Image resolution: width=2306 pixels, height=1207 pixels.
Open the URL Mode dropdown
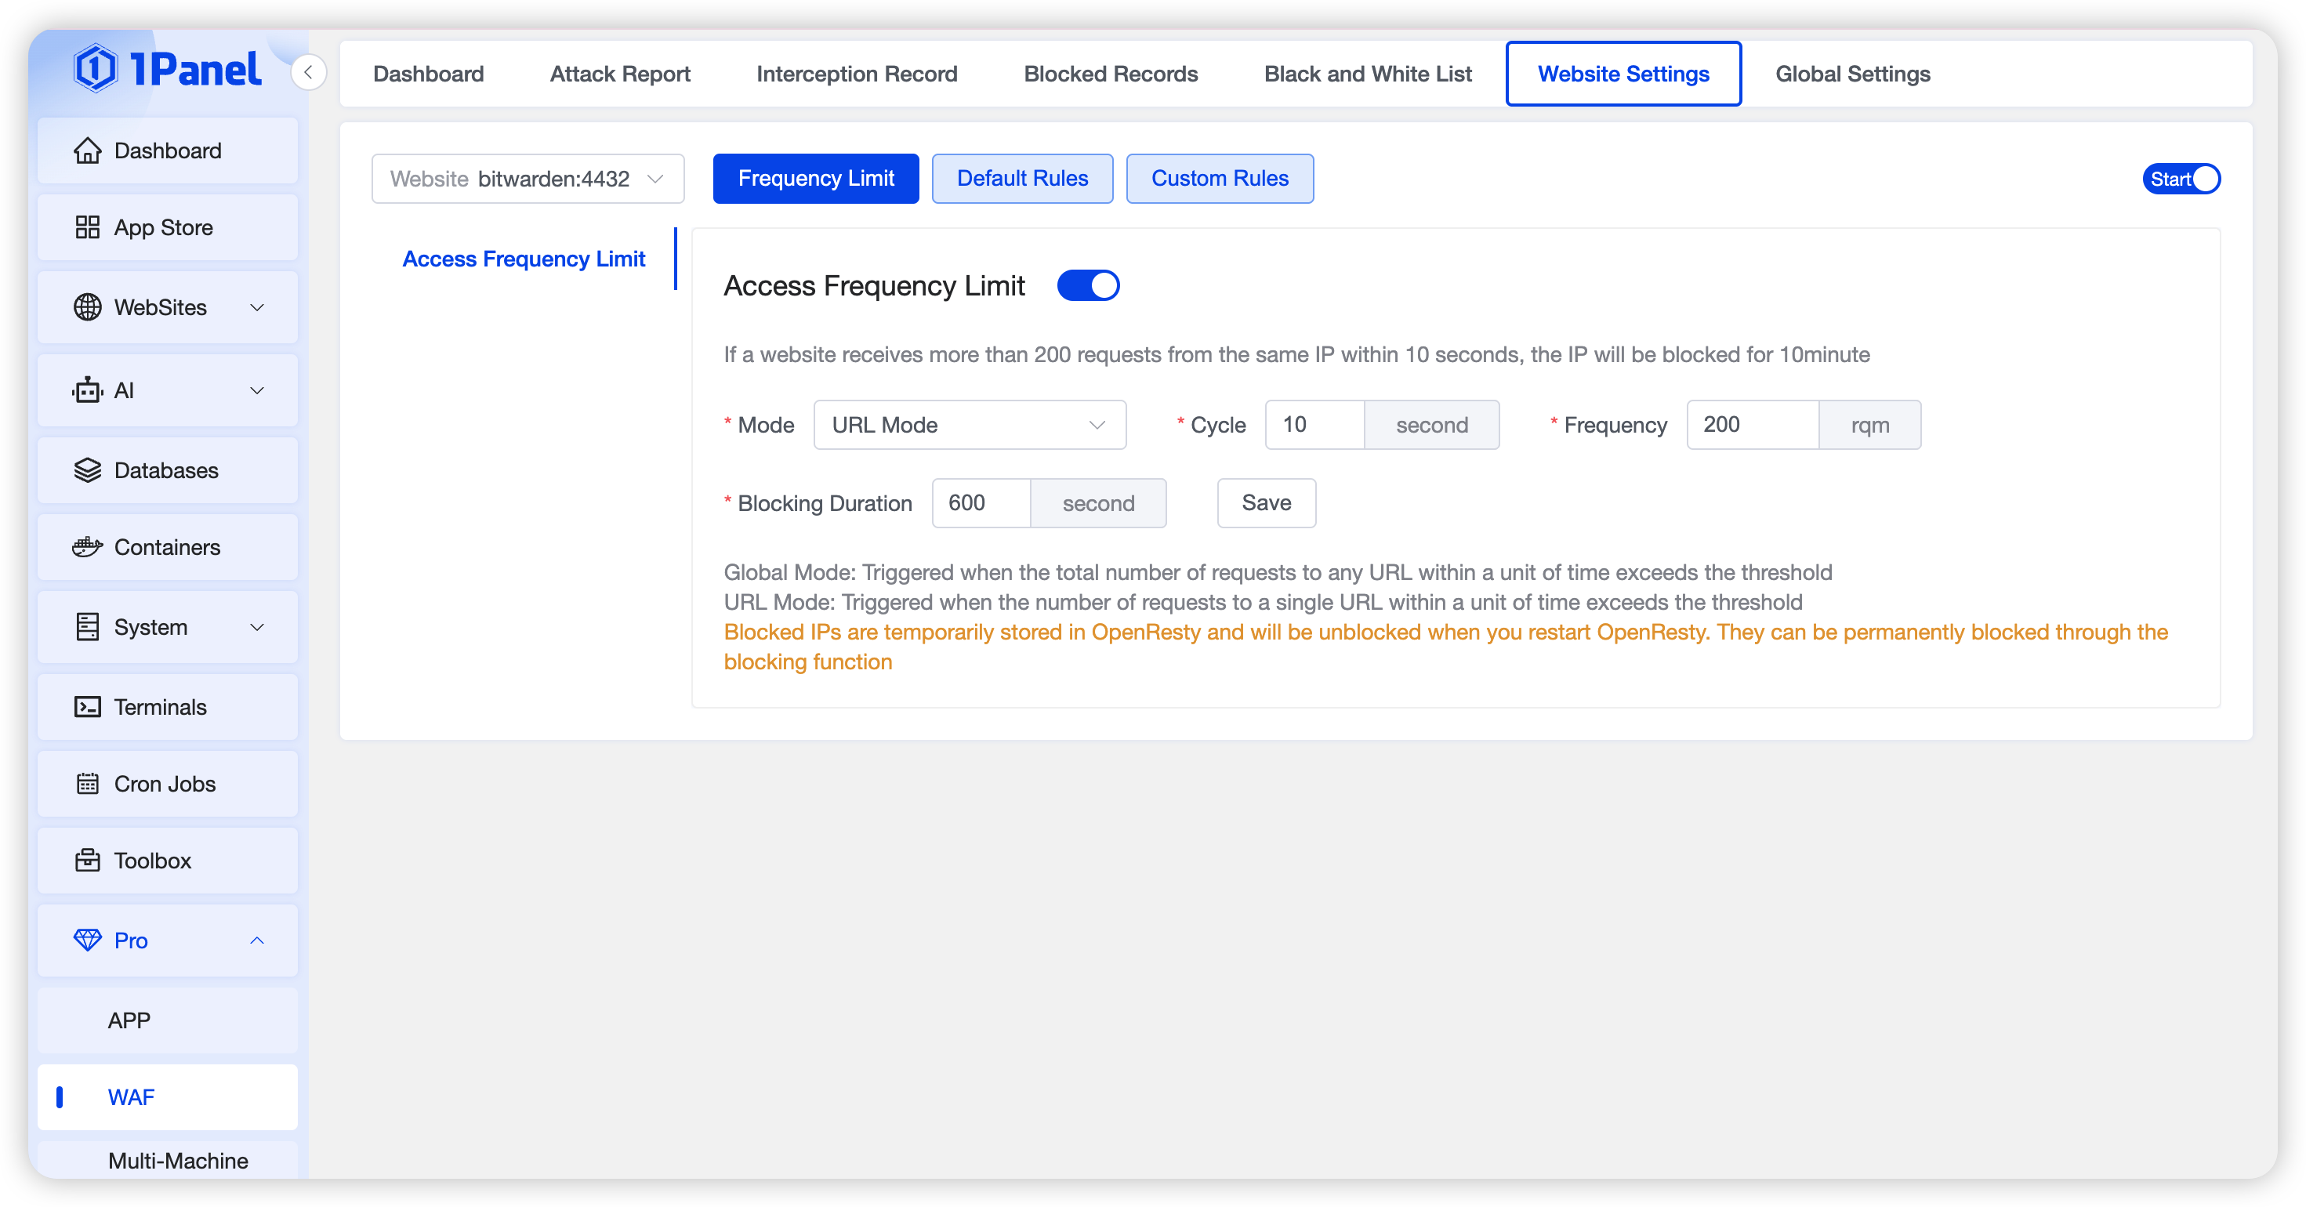click(969, 426)
